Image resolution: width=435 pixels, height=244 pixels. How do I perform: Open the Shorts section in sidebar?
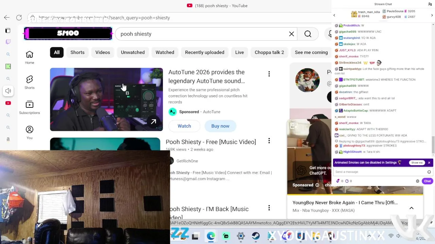[30, 82]
